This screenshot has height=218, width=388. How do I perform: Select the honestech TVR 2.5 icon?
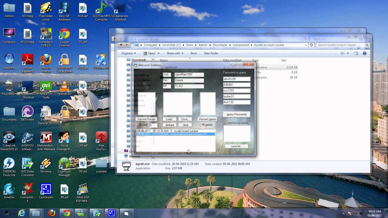[46, 38]
